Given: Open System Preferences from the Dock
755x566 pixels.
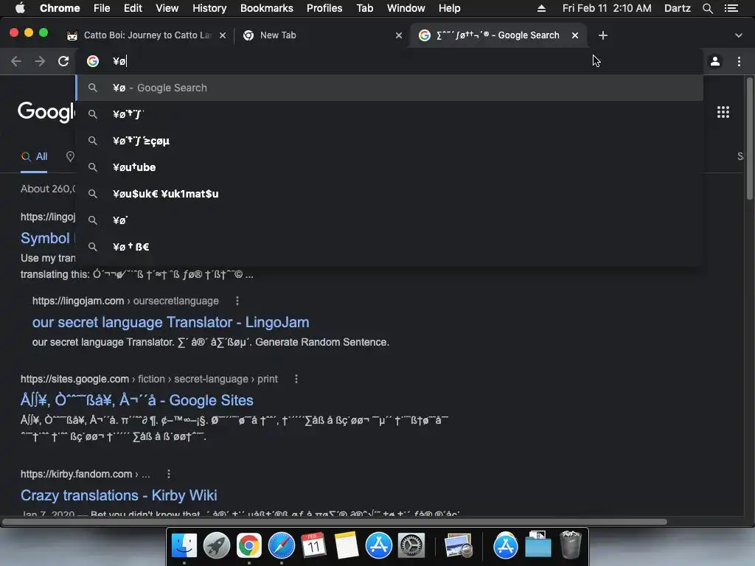Looking at the screenshot, I should pos(411,545).
